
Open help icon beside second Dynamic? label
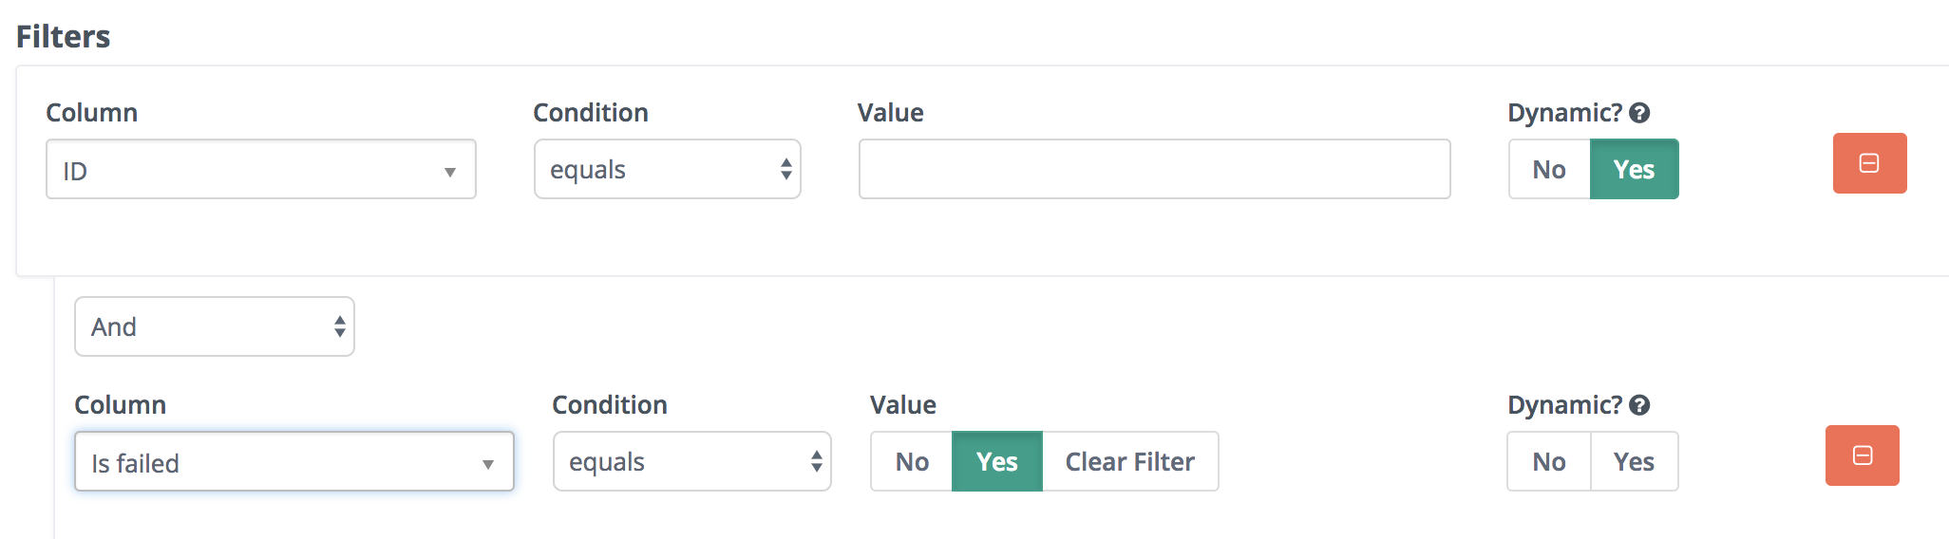1639,405
